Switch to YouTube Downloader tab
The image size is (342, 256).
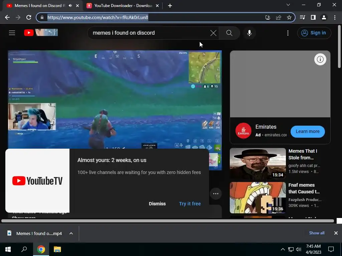pos(123,6)
